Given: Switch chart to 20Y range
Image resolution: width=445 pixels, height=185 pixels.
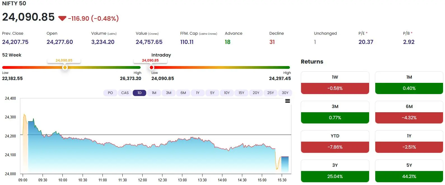Looking at the screenshot, I should [x=256, y=93].
